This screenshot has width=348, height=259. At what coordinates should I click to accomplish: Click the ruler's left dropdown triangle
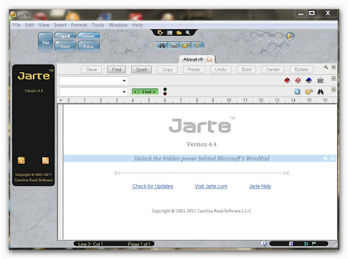pos(60,100)
